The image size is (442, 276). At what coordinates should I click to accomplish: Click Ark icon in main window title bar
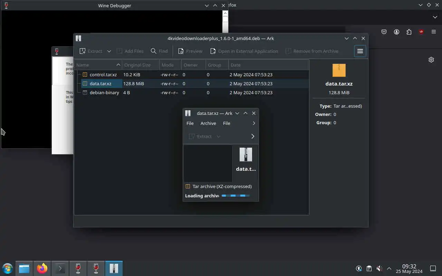pos(78,38)
